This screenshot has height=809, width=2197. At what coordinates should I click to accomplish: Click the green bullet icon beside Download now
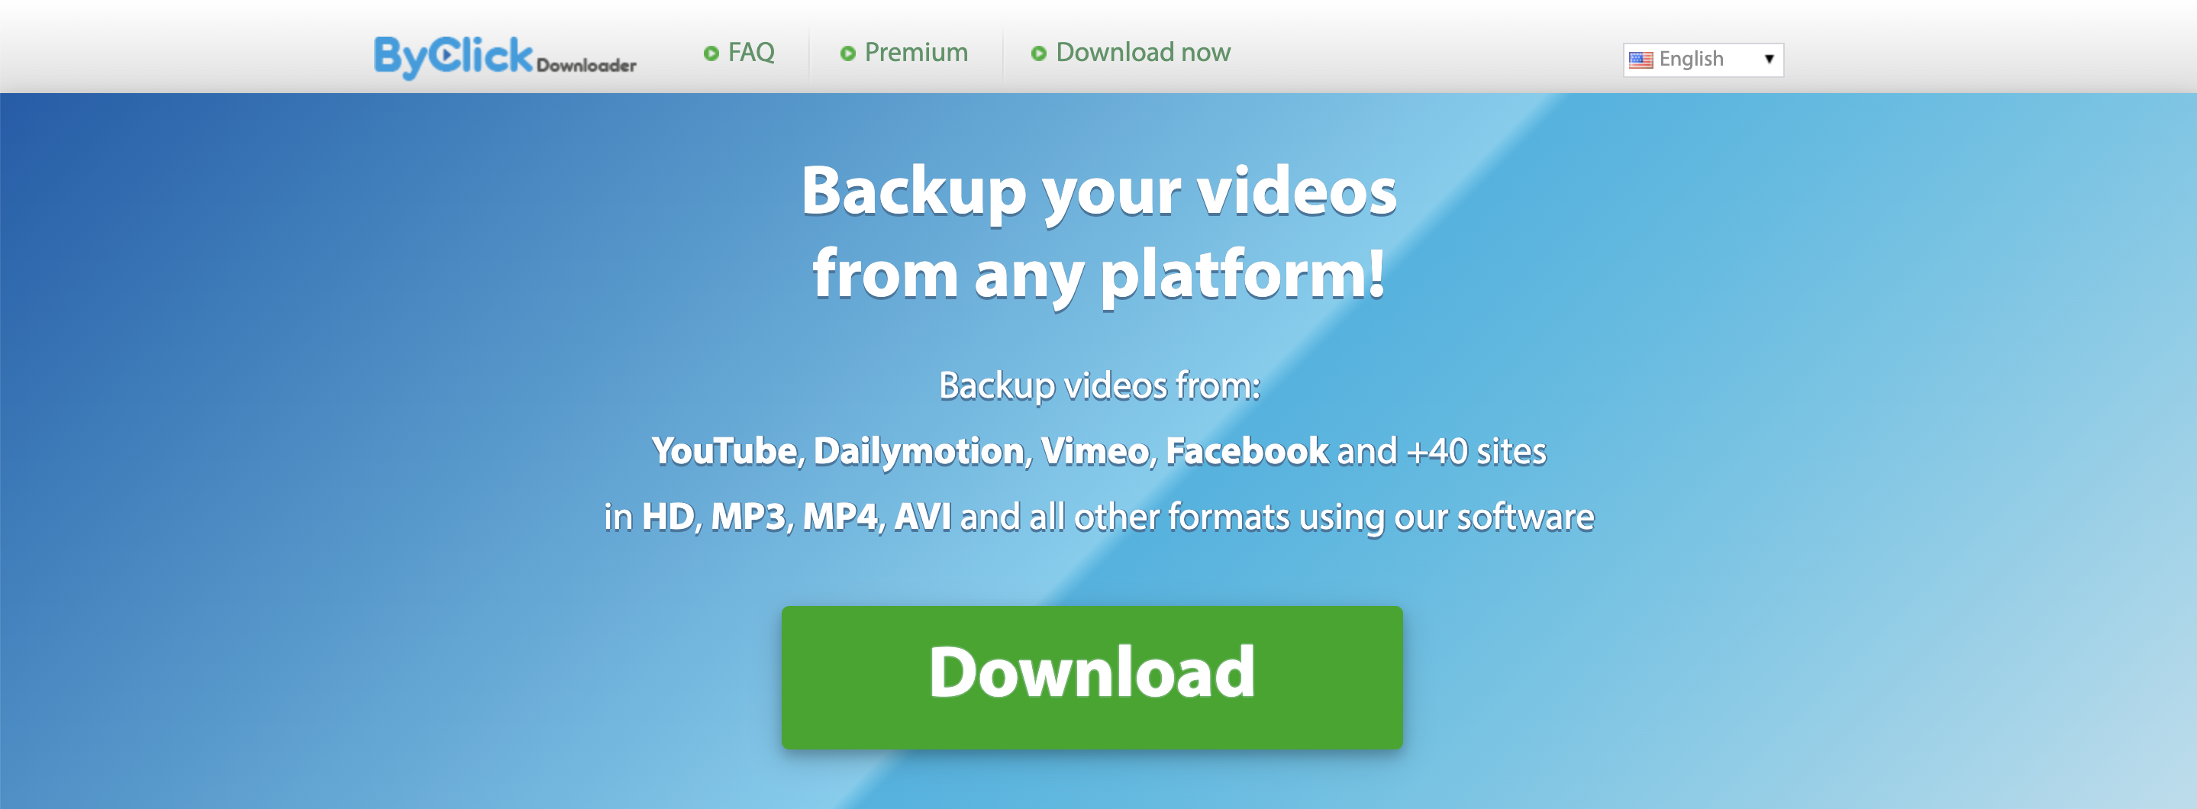tap(1039, 53)
